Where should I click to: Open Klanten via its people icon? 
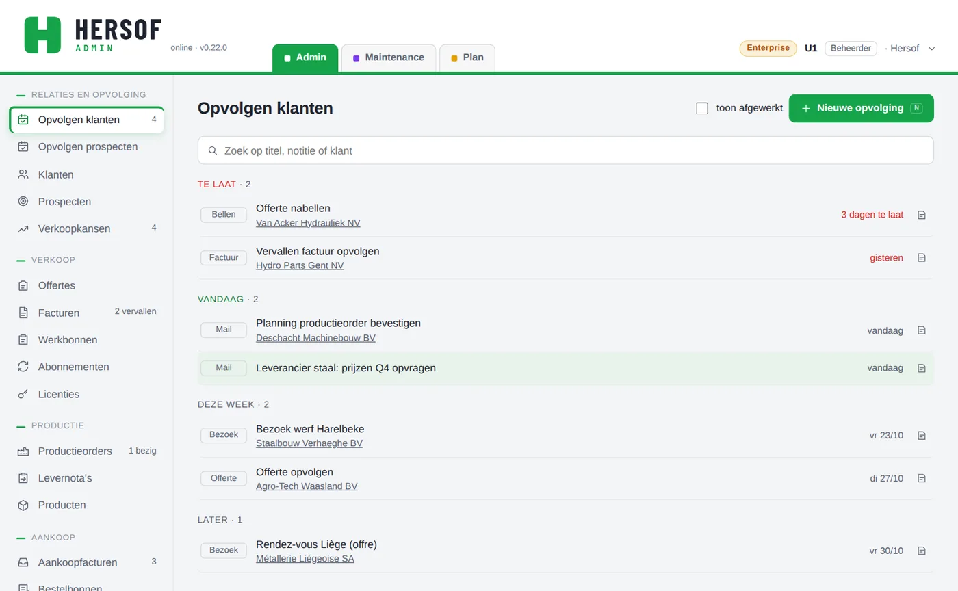click(x=23, y=174)
